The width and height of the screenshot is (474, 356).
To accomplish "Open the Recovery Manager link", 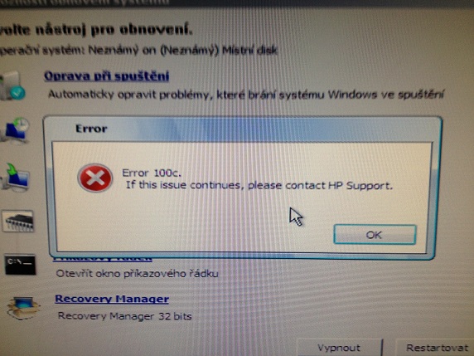I will coord(112,299).
